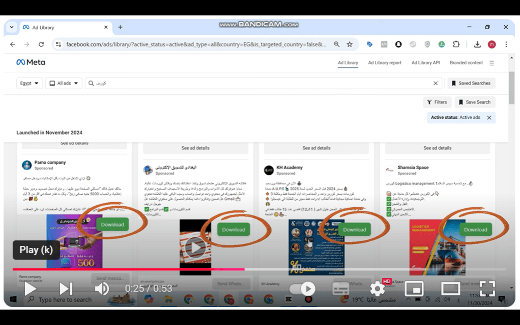Open the All ads filter dropdown
This screenshot has width=520, height=325.
(63, 83)
